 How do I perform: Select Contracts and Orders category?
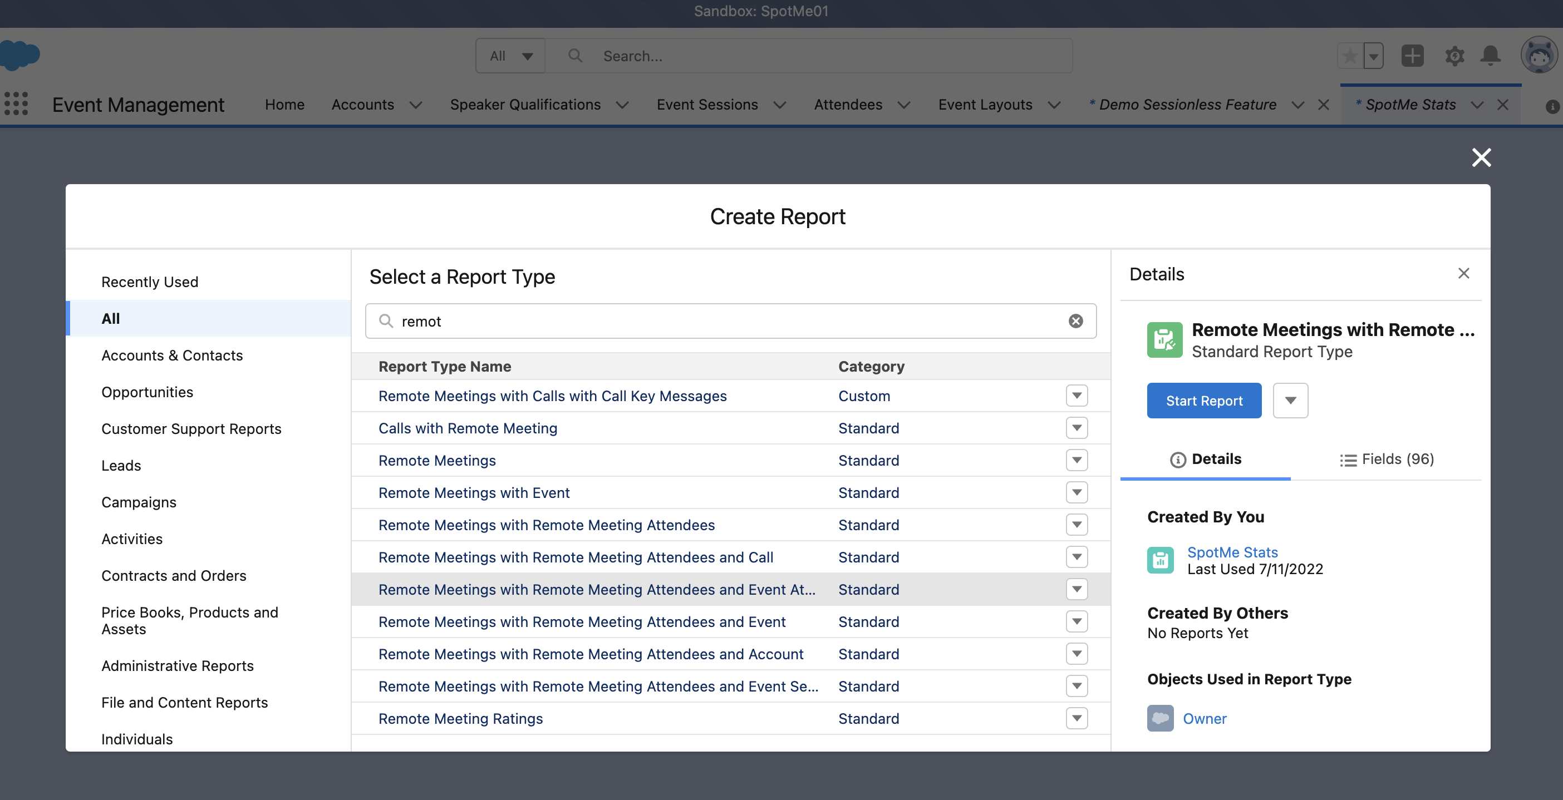209,575
